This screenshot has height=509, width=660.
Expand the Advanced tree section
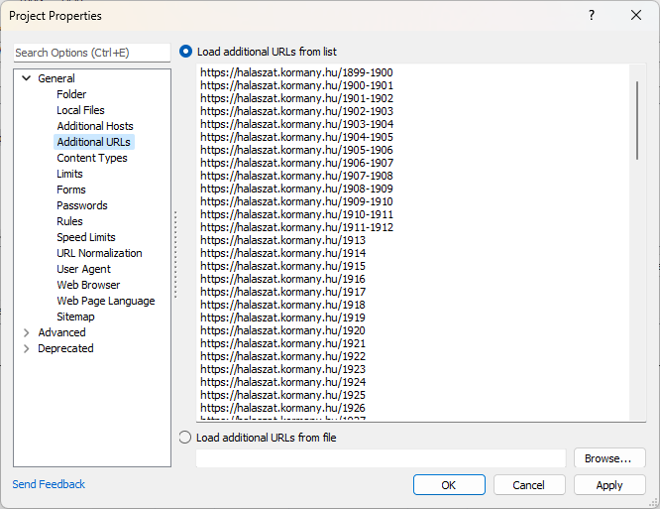26,332
